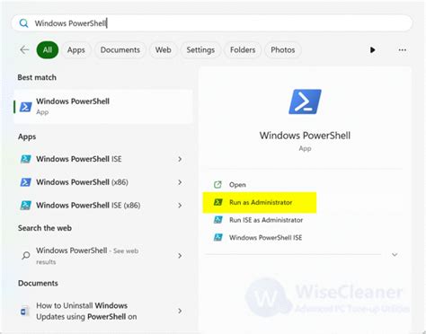Screen dimensions: 426x334
Task: Select the All filter tab
Action: (x=48, y=50)
